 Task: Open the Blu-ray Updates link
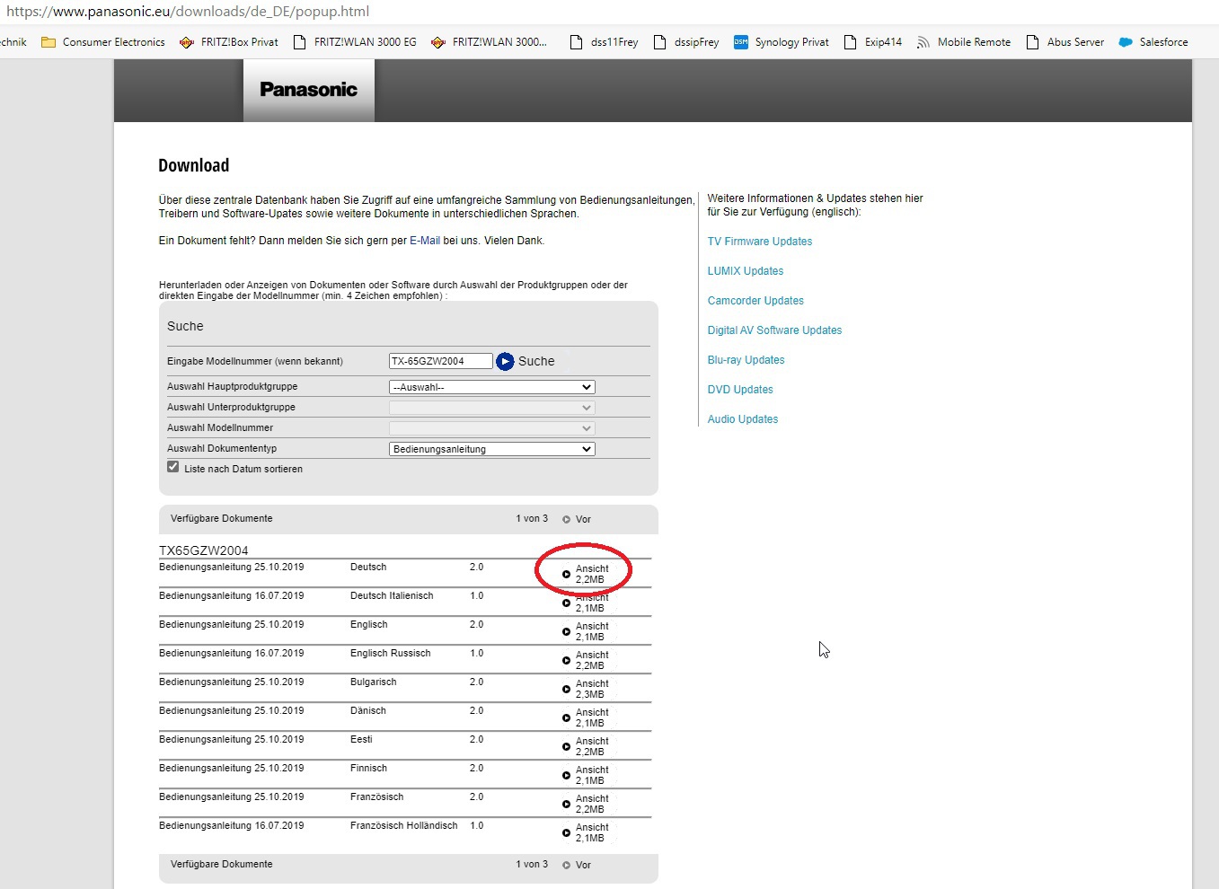746,360
